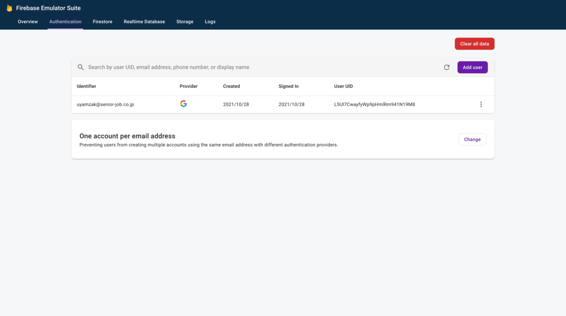Click the Firebase flame logo icon
The image size is (566, 316).
(9, 8)
